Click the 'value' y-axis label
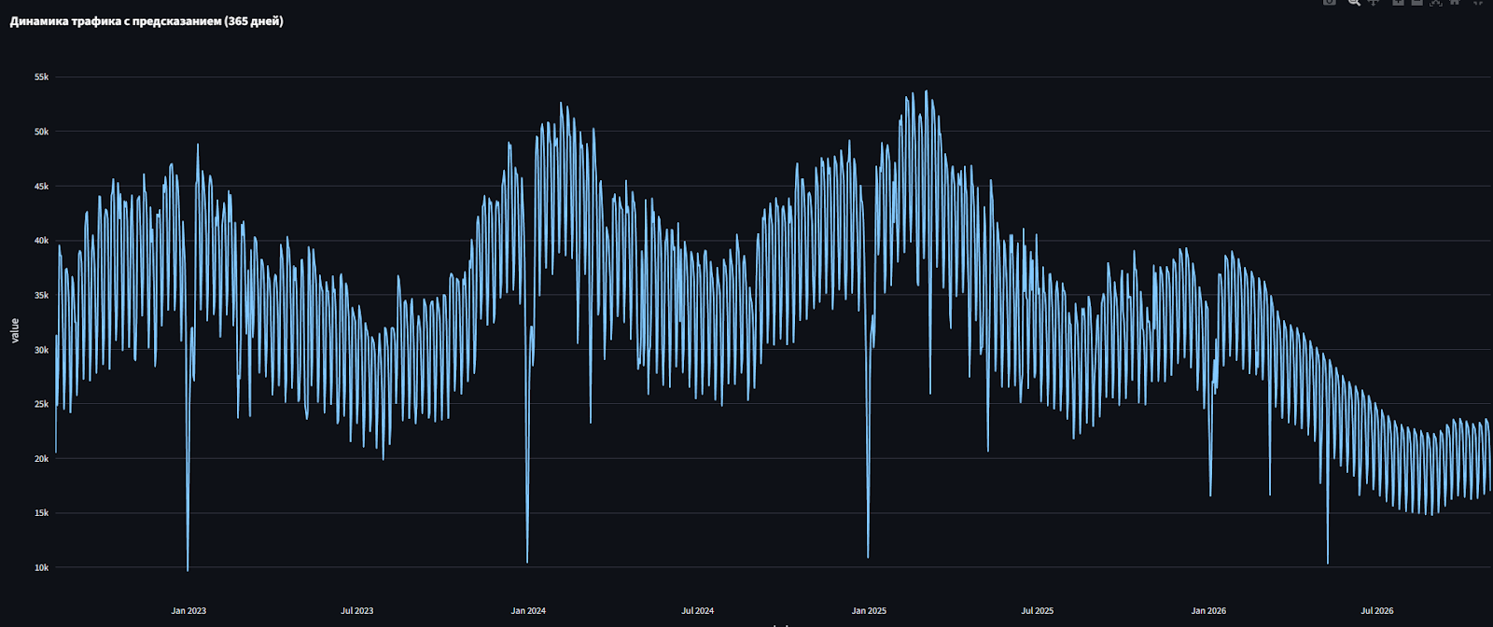Viewport: 1493px width, 627px height. 14,330
